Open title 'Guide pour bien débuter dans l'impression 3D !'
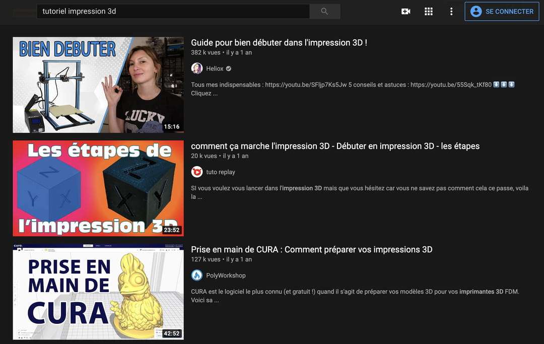The image size is (544, 344). click(279, 43)
